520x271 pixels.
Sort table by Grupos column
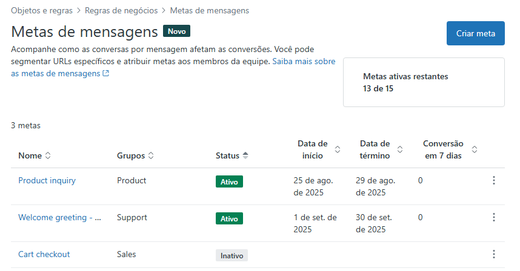[135, 155]
